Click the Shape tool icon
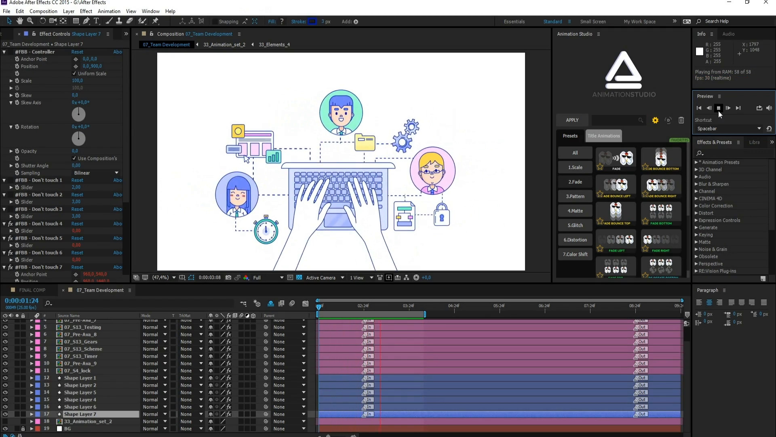Screen dimensions: 776x437 (x=76, y=21)
